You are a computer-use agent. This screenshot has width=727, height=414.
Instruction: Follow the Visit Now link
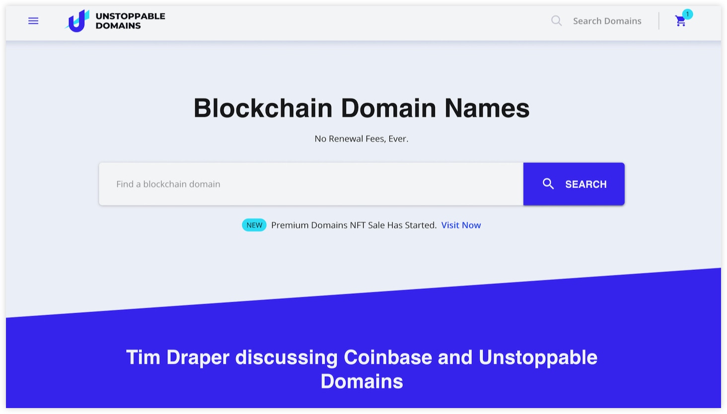tap(461, 225)
